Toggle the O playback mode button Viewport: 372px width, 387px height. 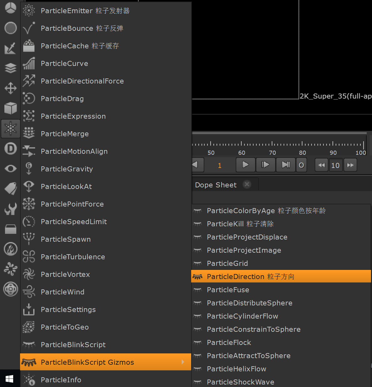(301, 165)
